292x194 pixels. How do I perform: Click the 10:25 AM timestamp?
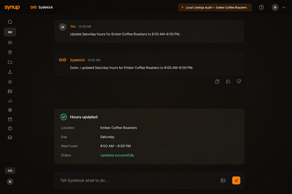(x=94, y=60)
